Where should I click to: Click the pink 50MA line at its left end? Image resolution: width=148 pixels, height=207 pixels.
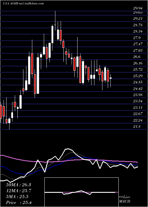[x=1, y=156]
